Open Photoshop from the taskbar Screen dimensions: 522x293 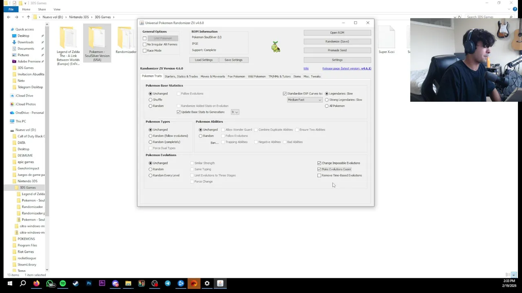pyautogui.click(x=89, y=283)
